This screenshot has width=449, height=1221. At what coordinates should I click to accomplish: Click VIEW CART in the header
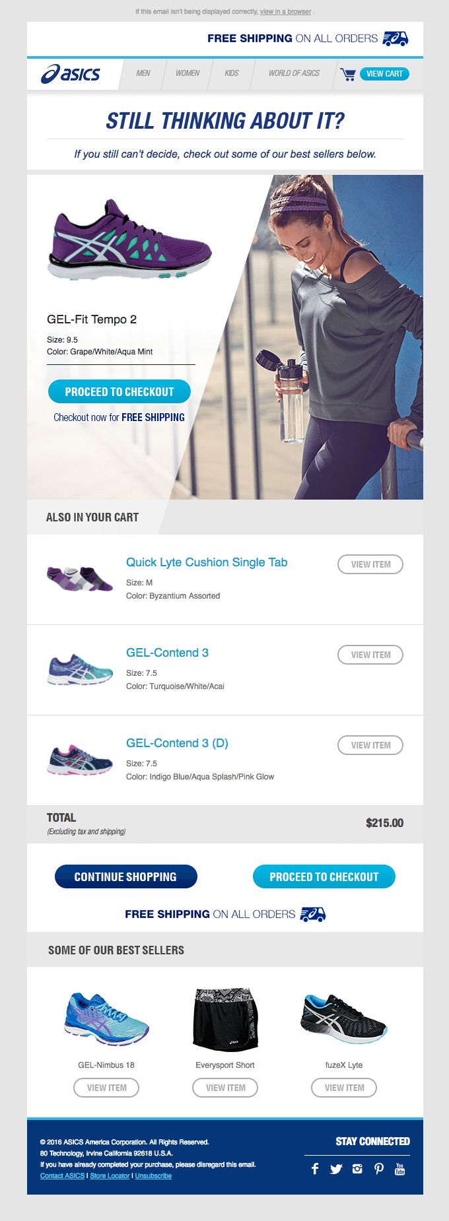pyautogui.click(x=385, y=74)
